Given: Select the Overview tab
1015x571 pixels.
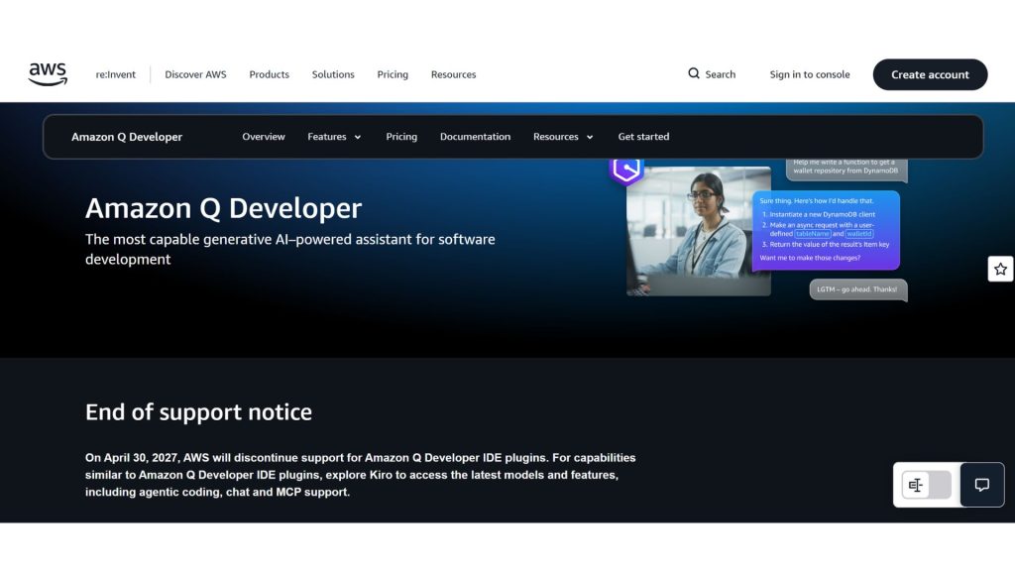Looking at the screenshot, I should pyautogui.click(x=264, y=137).
